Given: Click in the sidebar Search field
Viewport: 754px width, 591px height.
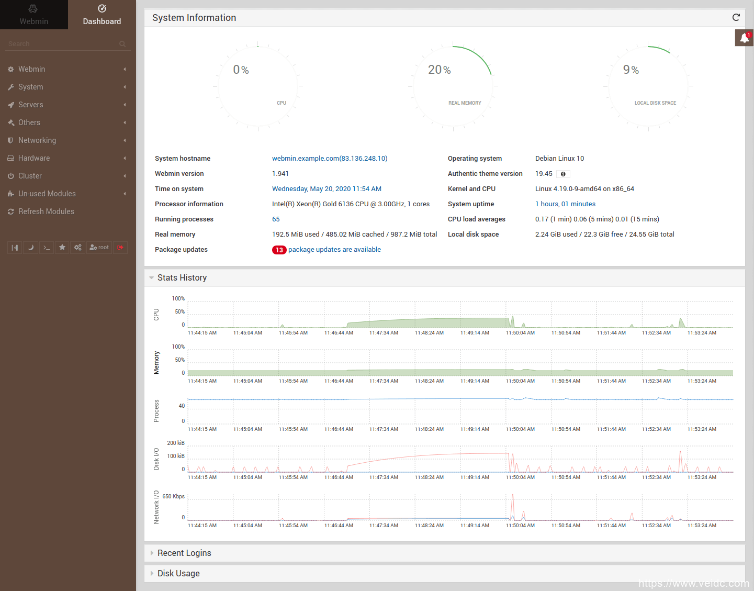Looking at the screenshot, I should (x=60, y=44).
